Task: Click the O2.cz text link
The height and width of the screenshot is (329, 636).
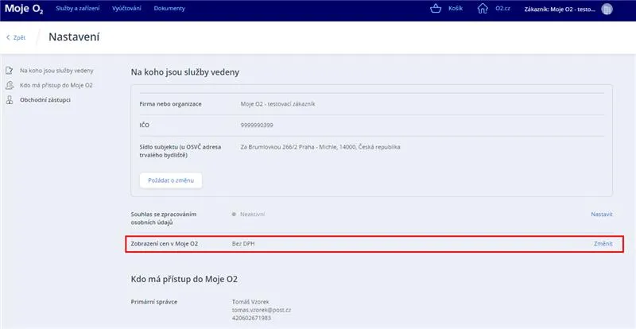Action: 502,9
